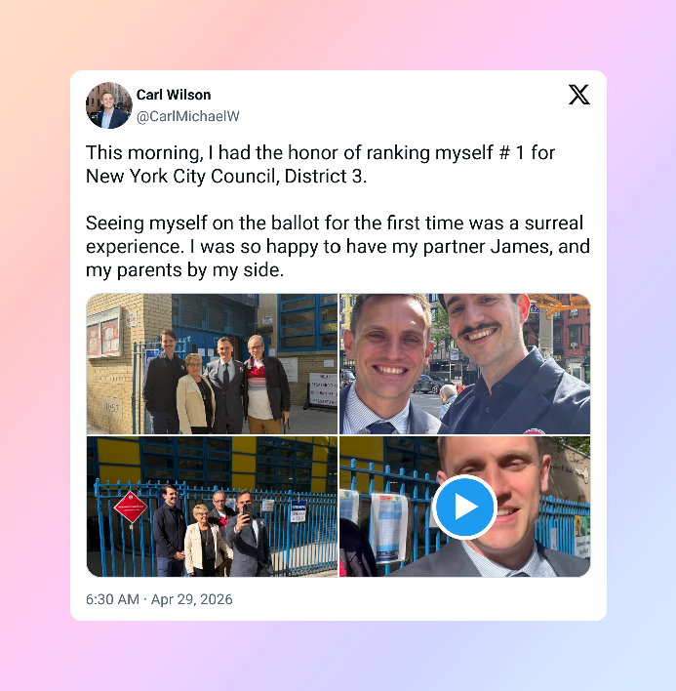This screenshot has height=691, width=676.
Task: Click the X logo icon
Action: (578, 95)
